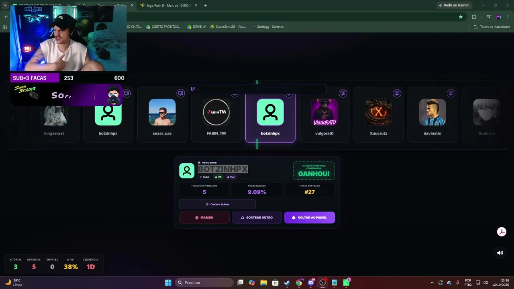Open the SuperSkin.GG bookmark

pos(228,27)
